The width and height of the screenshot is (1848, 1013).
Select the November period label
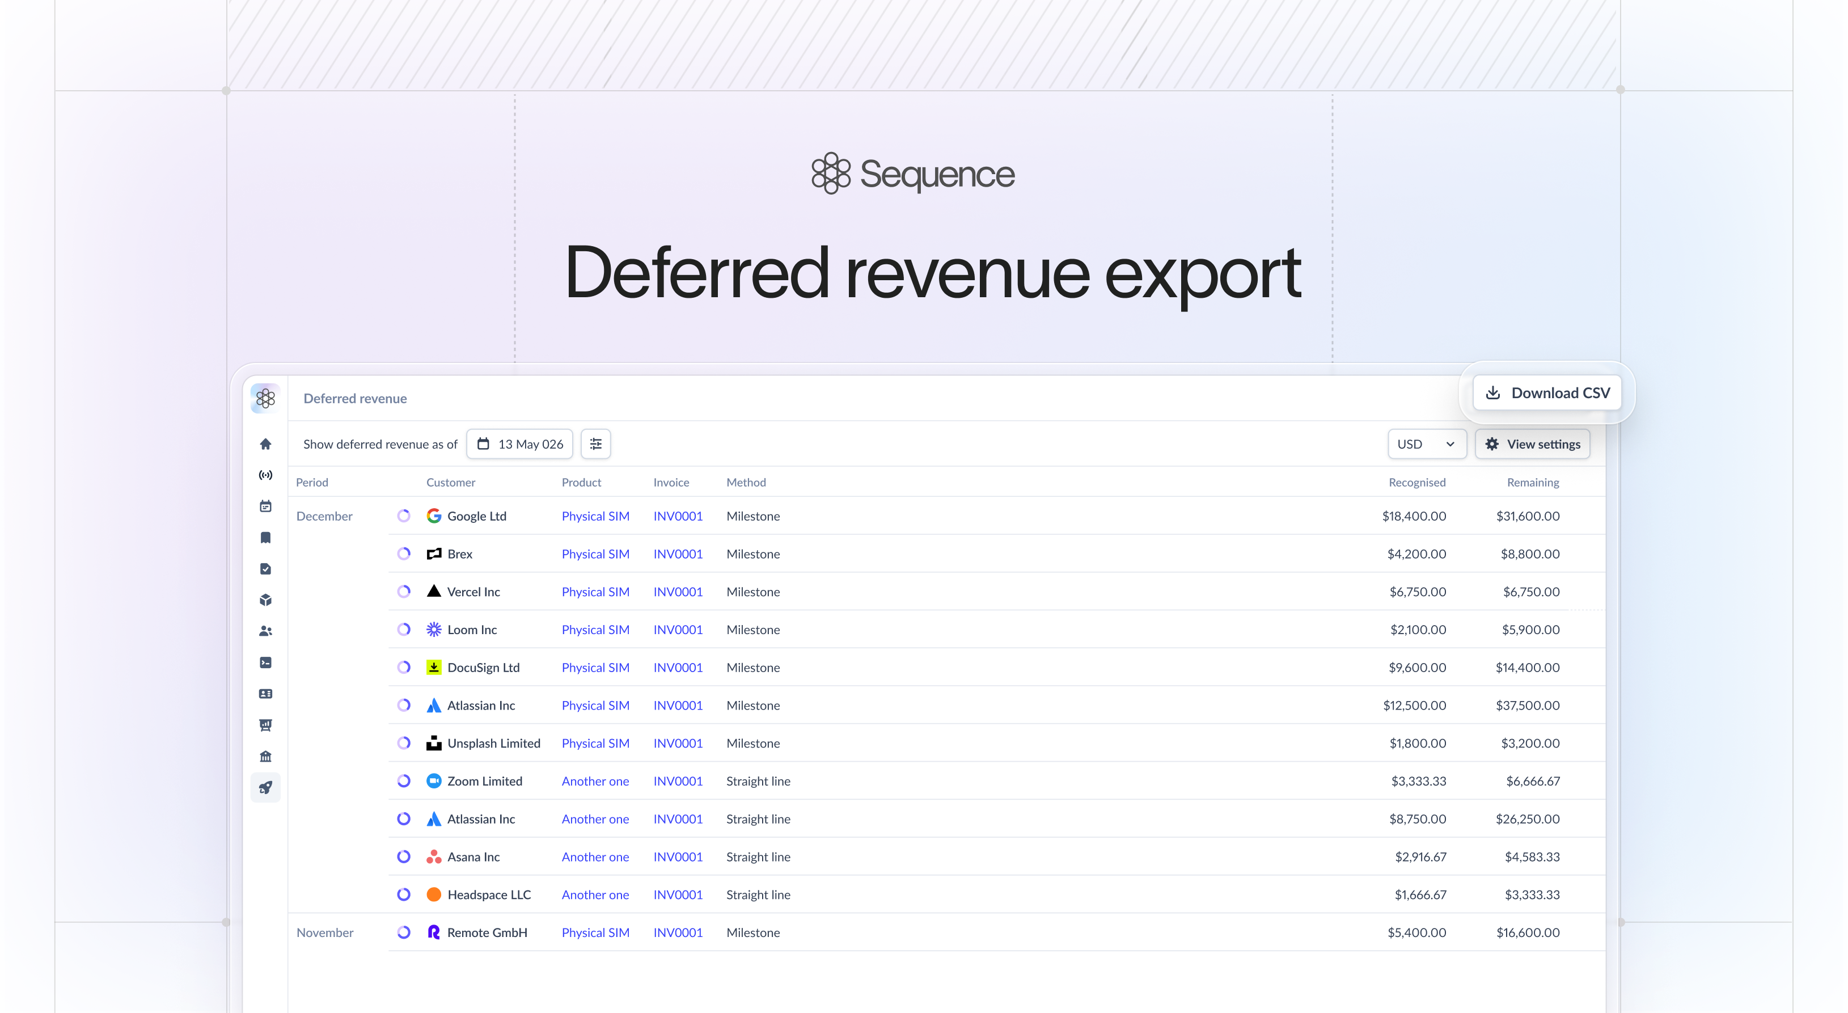click(325, 932)
